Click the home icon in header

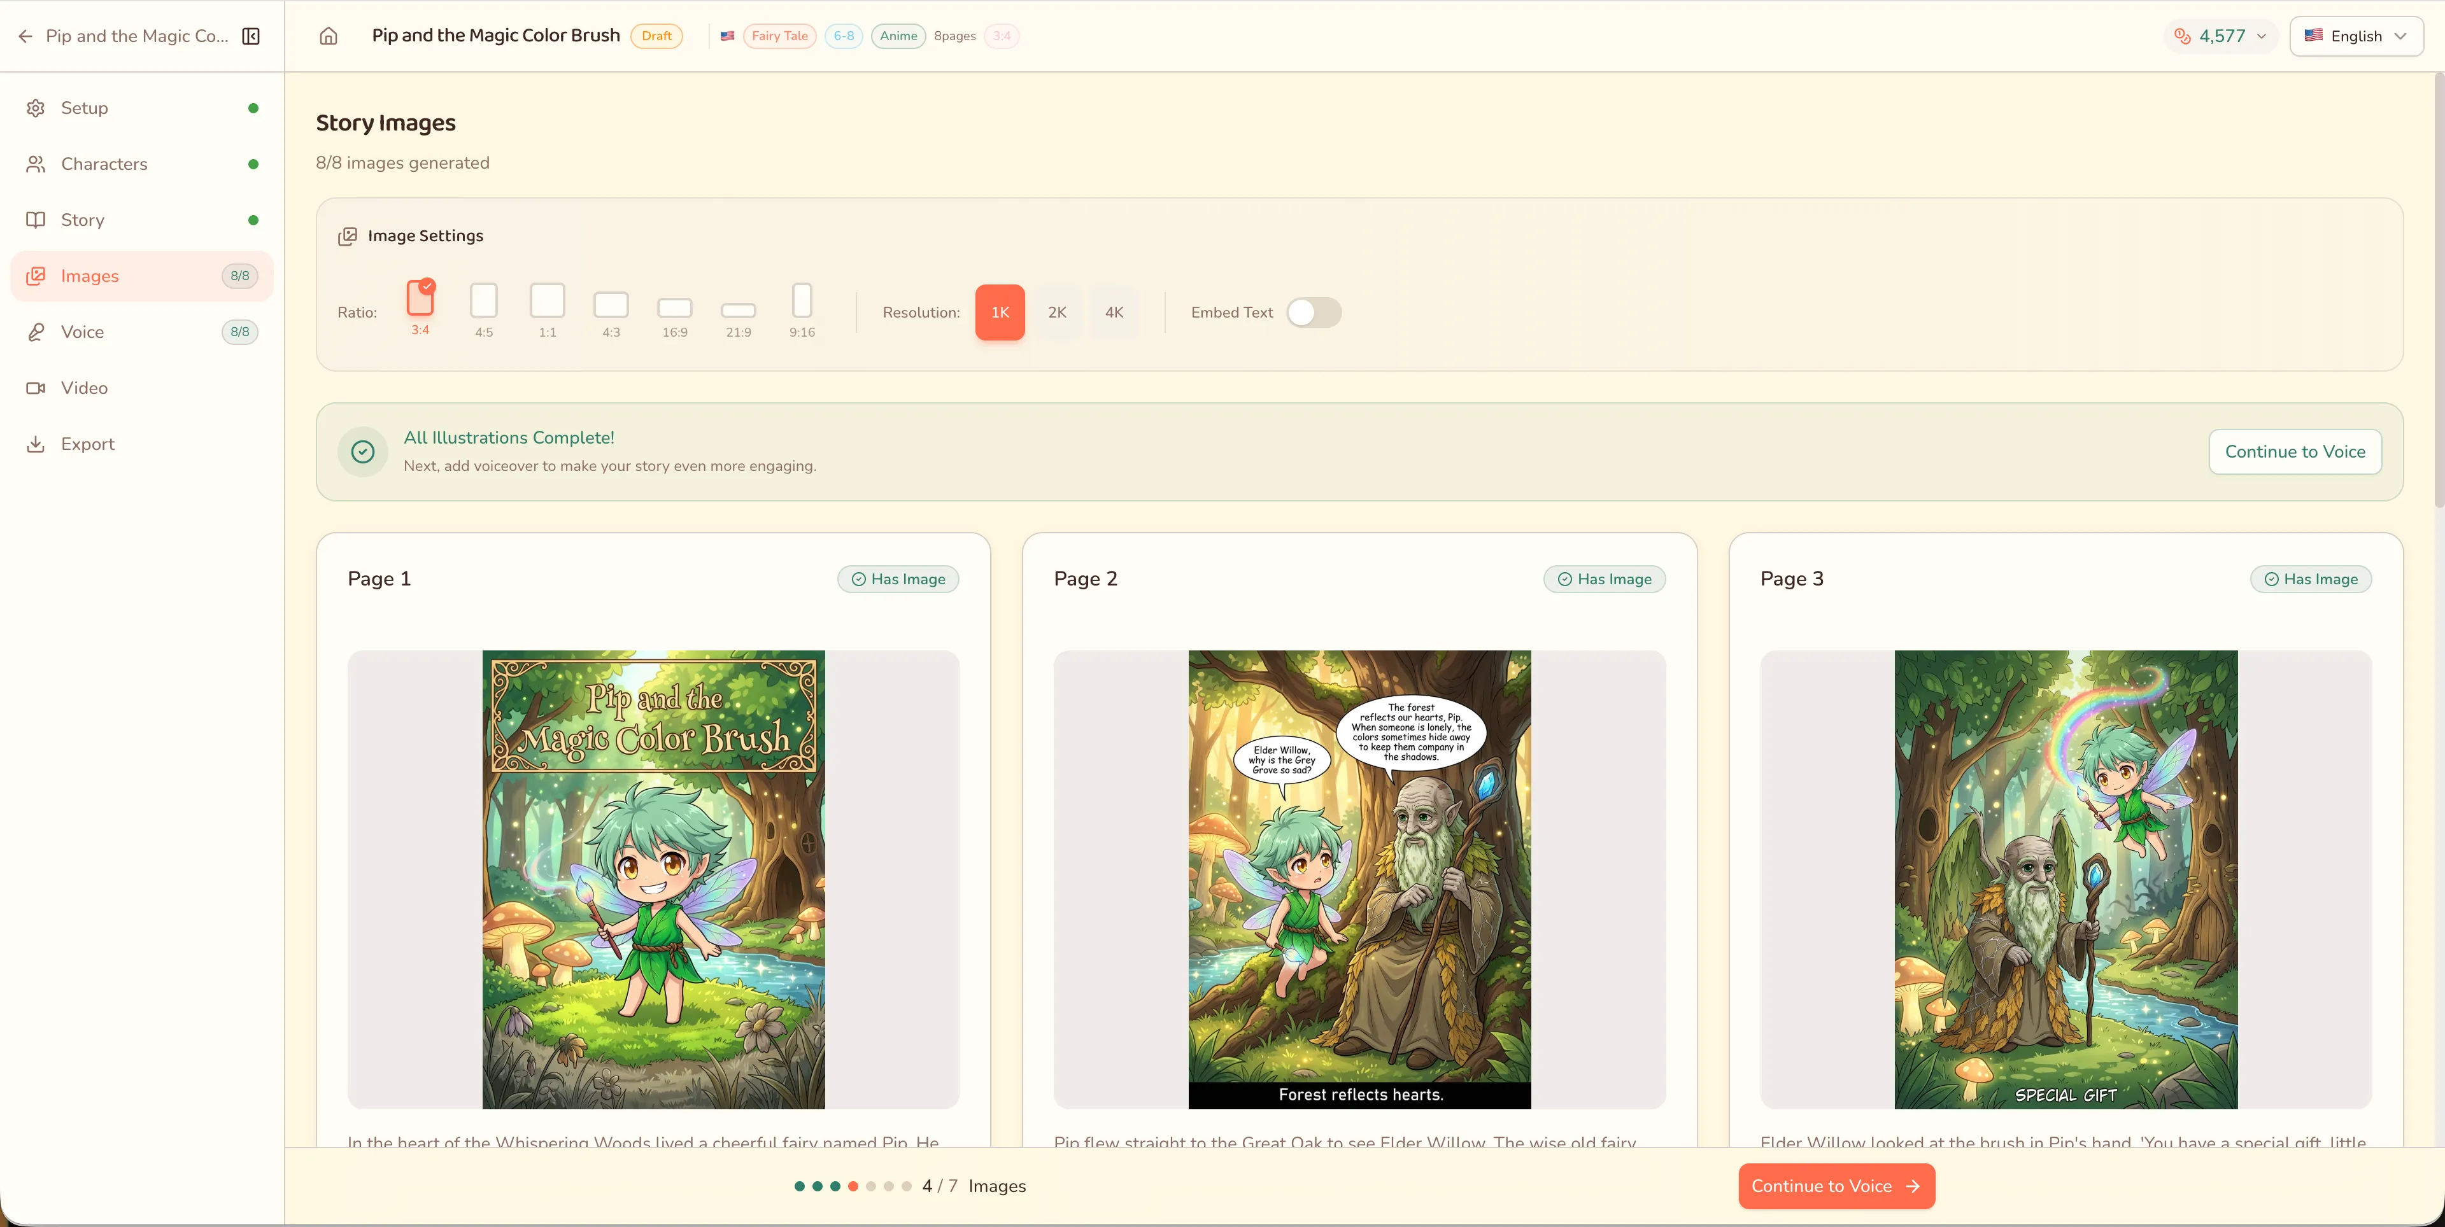point(329,36)
